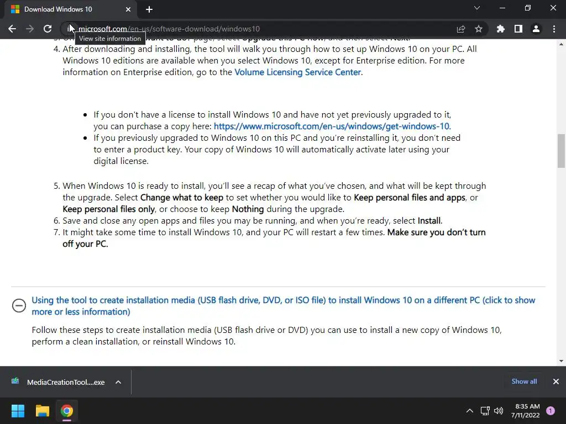
Task: Click the text 'Make sure you don't turn'
Action: tap(437, 232)
